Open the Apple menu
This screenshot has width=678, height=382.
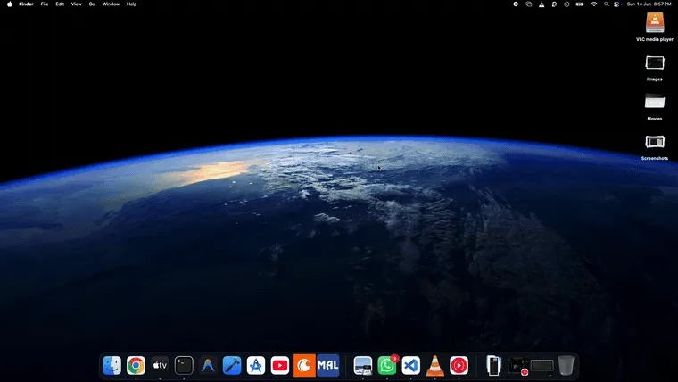click(10, 4)
